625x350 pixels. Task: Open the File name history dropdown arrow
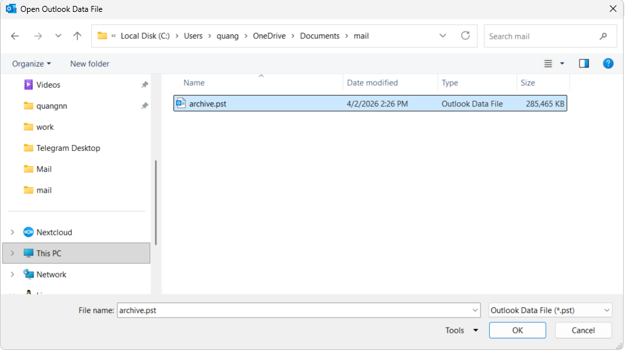475,310
